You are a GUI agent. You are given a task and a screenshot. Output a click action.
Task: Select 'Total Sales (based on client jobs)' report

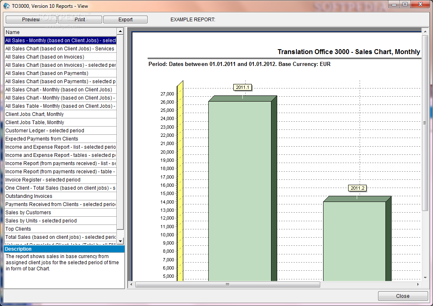click(x=60, y=237)
